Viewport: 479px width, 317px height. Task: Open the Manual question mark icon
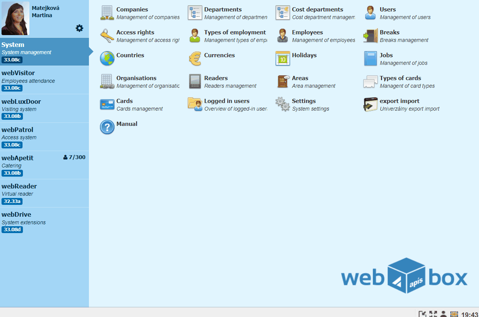tap(107, 127)
